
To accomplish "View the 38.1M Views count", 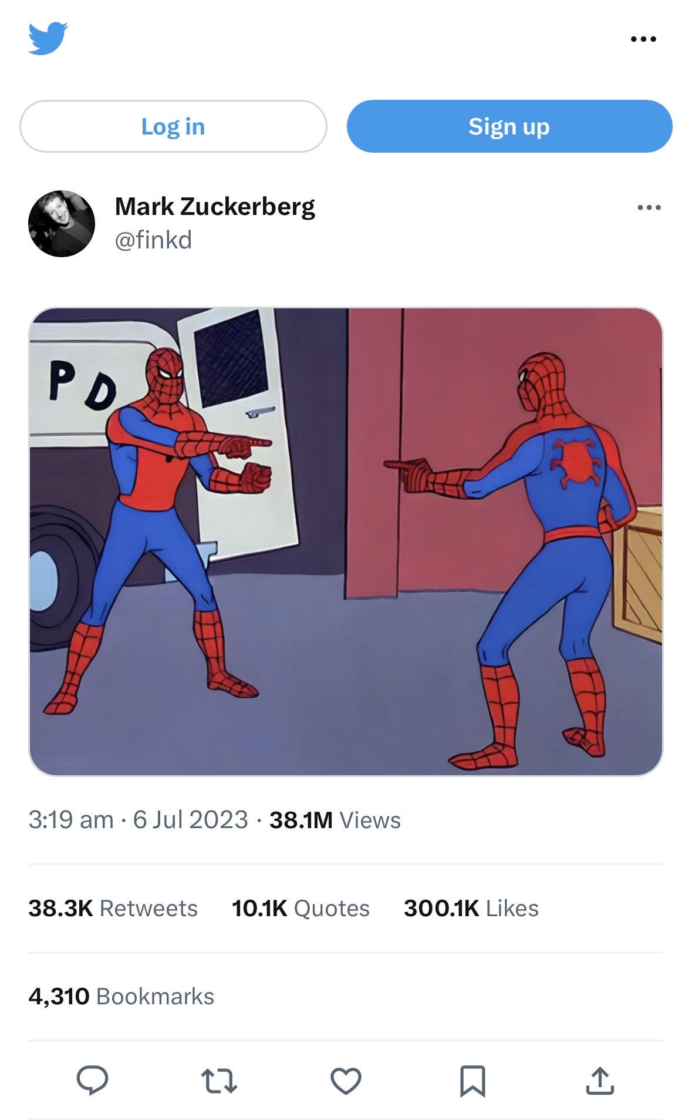I will (x=335, y=820).
